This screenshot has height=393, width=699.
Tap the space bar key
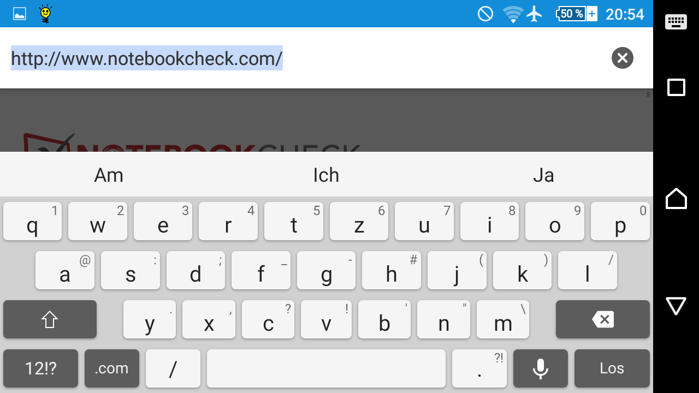[x=326, y=368]
